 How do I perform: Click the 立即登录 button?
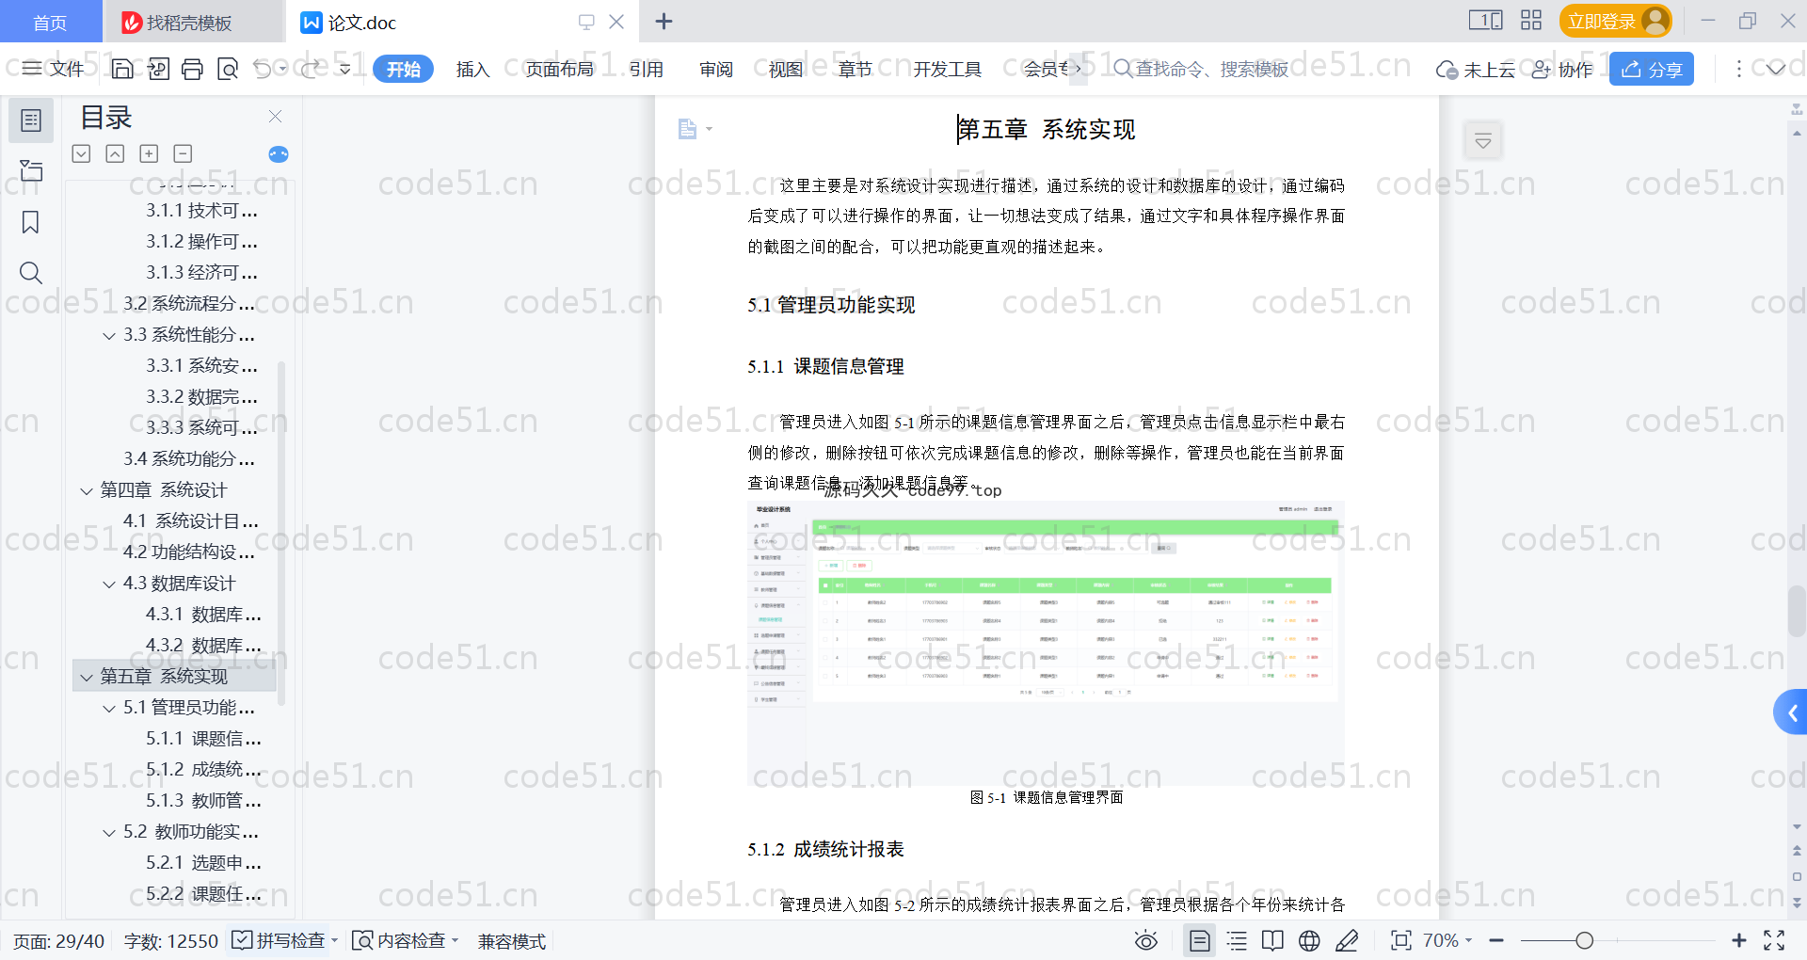point(1615,21)
